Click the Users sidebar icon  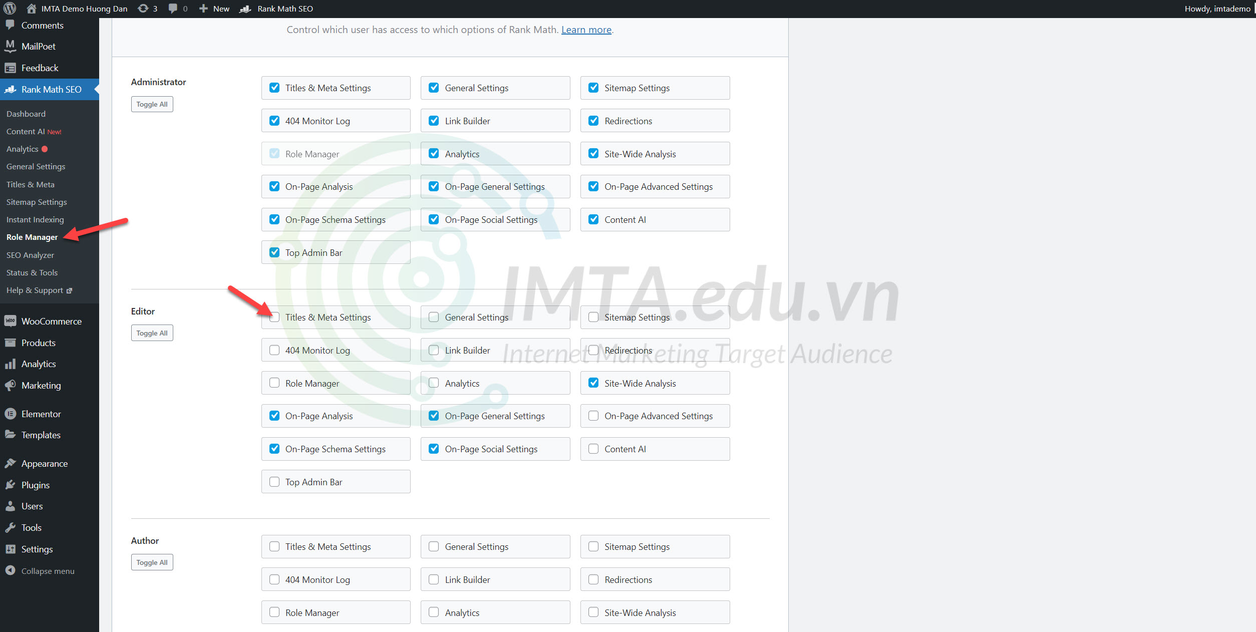point(10,506)
